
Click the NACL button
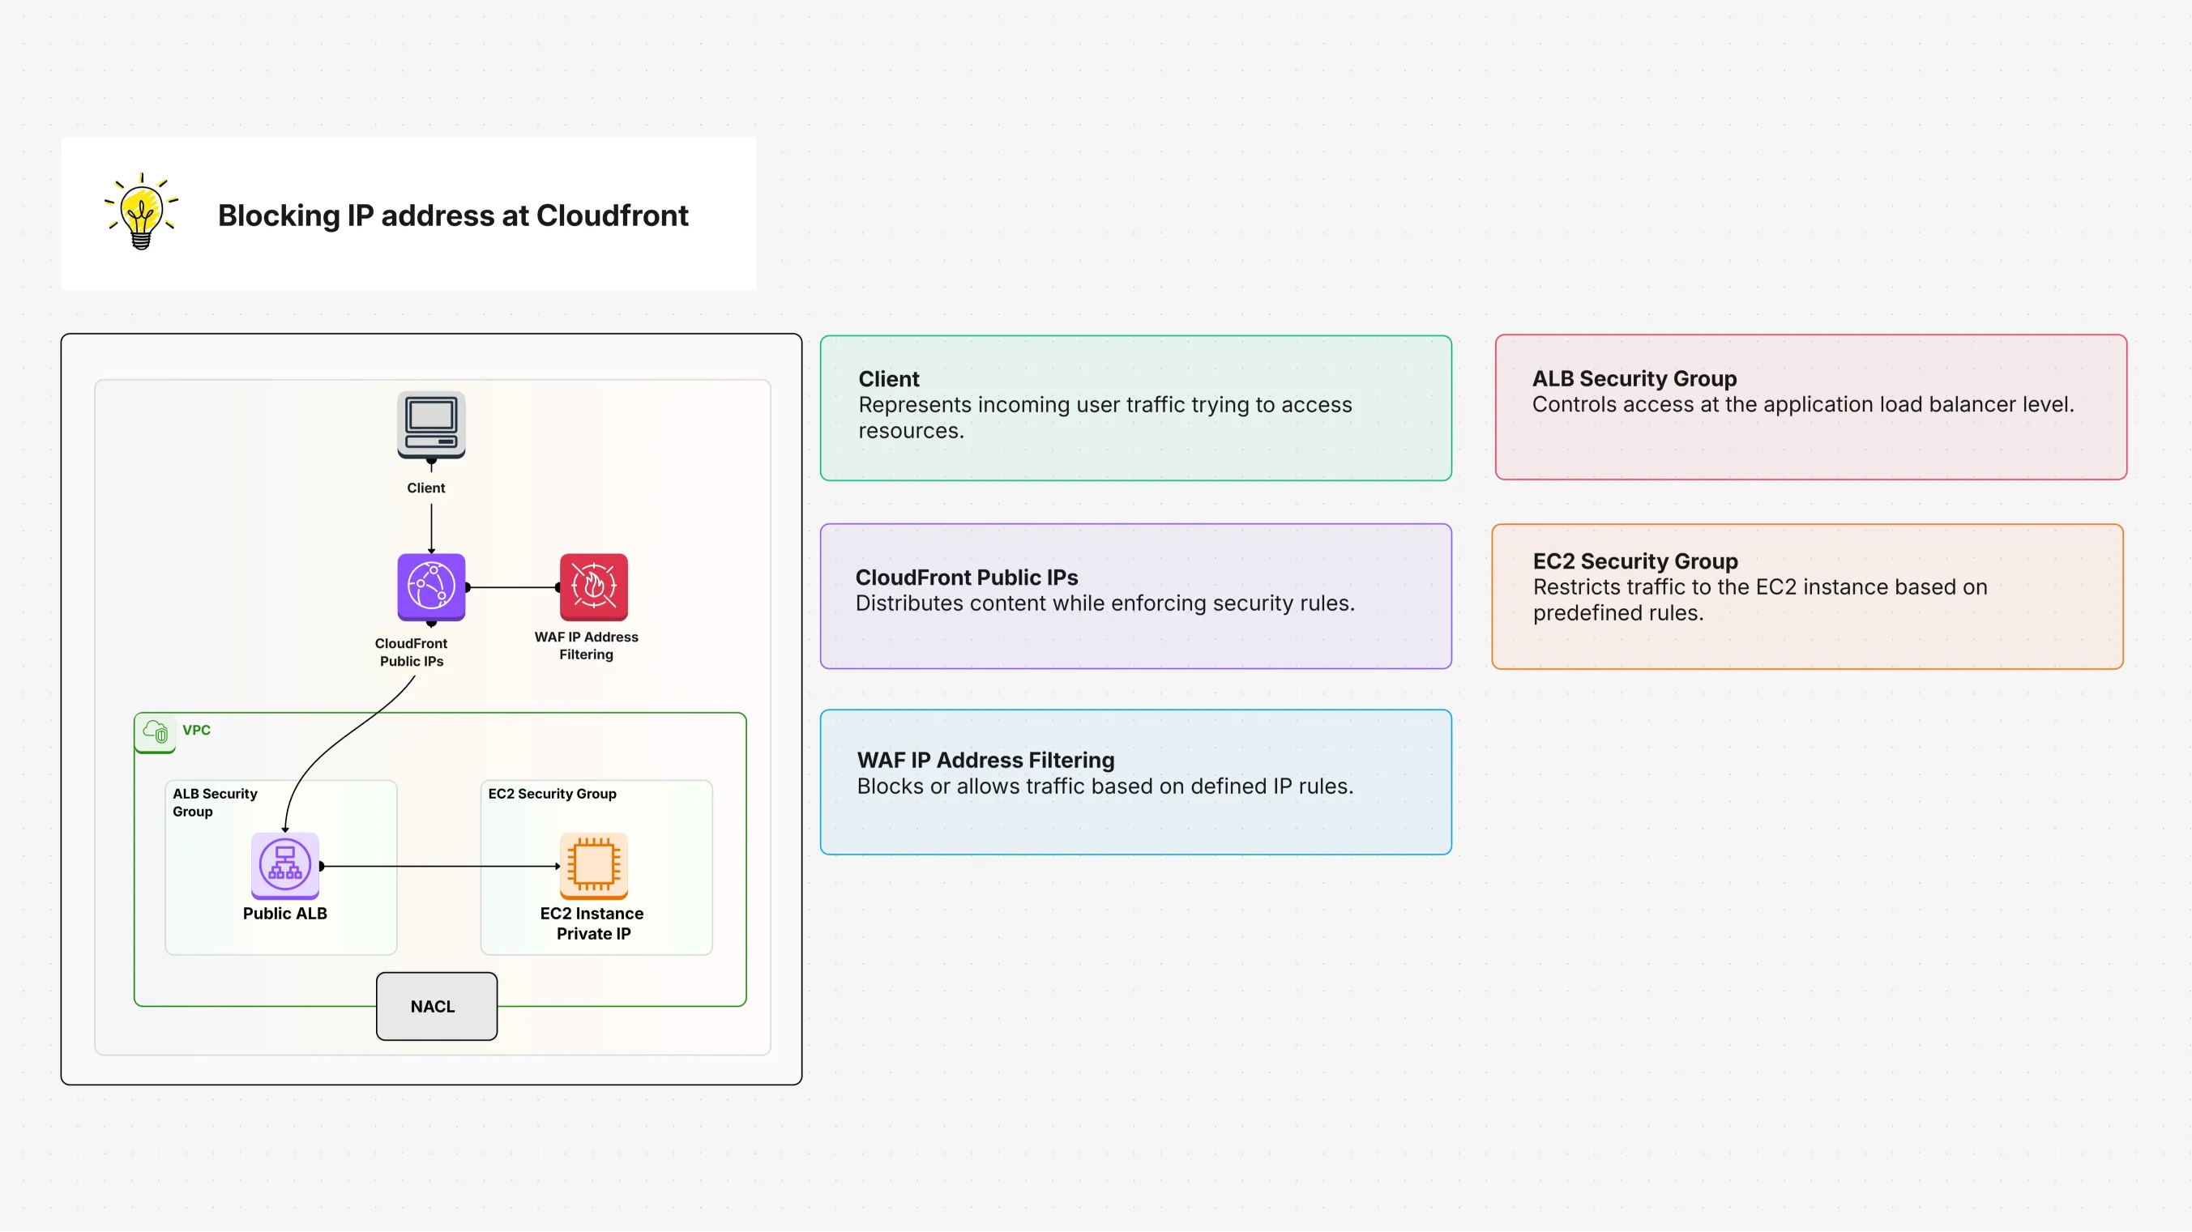click(x=436, y=1006)
